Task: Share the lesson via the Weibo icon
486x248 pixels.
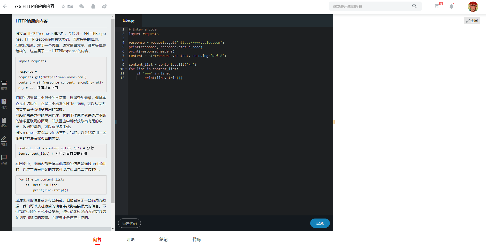Action: [104, 6]
